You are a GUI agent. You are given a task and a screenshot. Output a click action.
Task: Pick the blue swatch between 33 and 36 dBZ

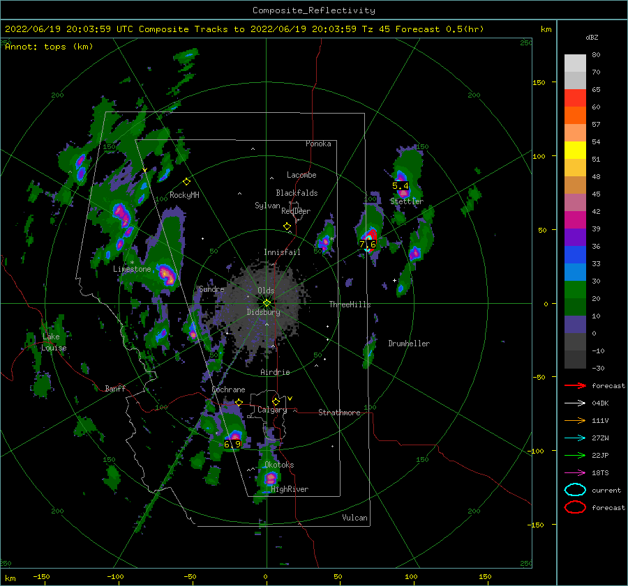click(575, 255)
